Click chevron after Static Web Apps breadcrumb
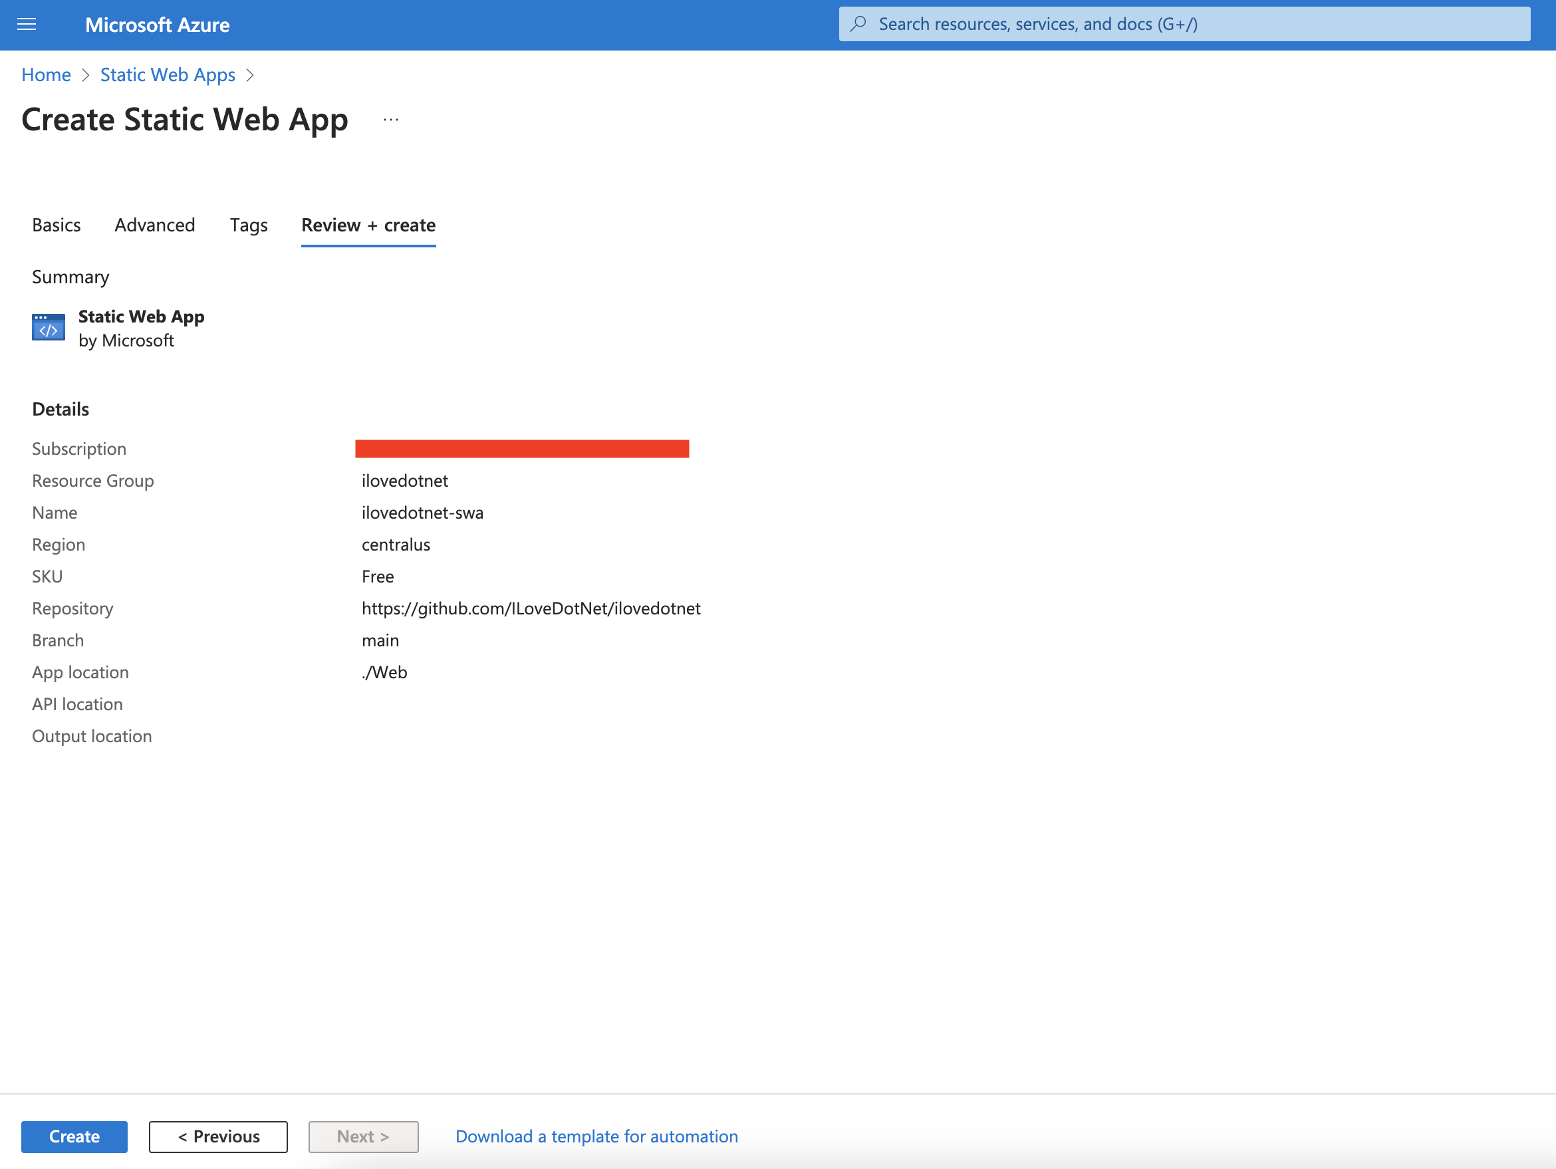Viewport: 1556px width, 1169px height. pyautogui.click(x=250, y=75)
